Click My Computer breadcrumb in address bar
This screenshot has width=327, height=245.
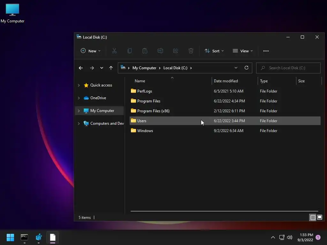coord(144,68)
